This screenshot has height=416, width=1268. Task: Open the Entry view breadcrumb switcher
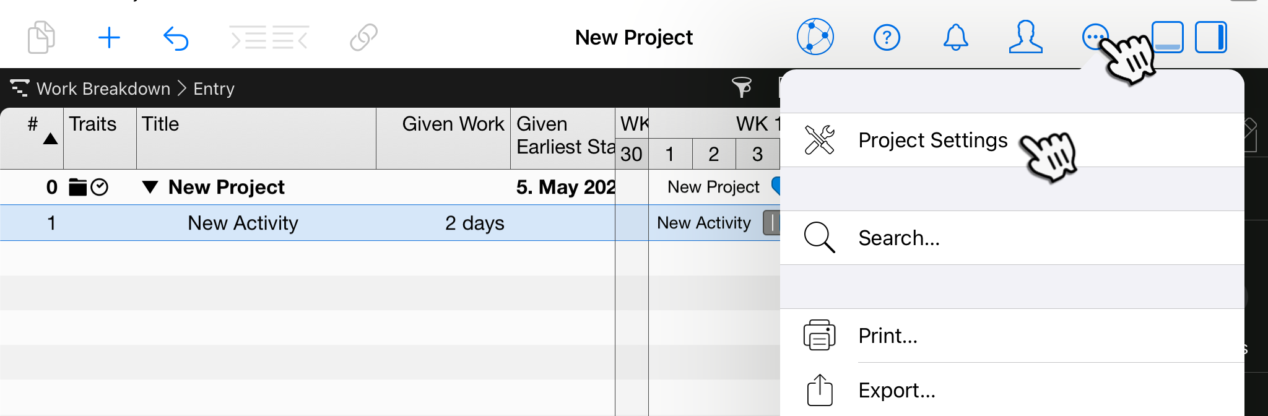coord(214,89)
